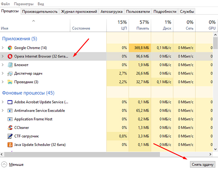This screenshot has height=170, width=218.
Task: Open the Файл menu
Action: click(5, 4)
